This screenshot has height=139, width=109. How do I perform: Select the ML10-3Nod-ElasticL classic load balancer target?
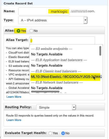[66, 77]
